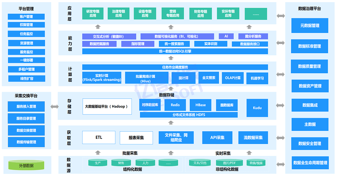Click the 任务作业调度服务 bar
The width and height of the screenshot is (337, 176).
[175, 67]
